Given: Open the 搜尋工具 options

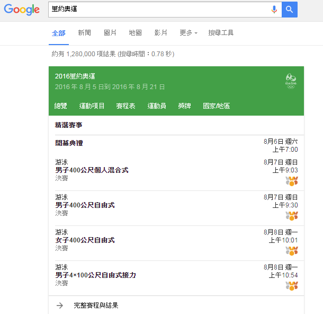Looking at the screenshot, I should tap(221, 33).
